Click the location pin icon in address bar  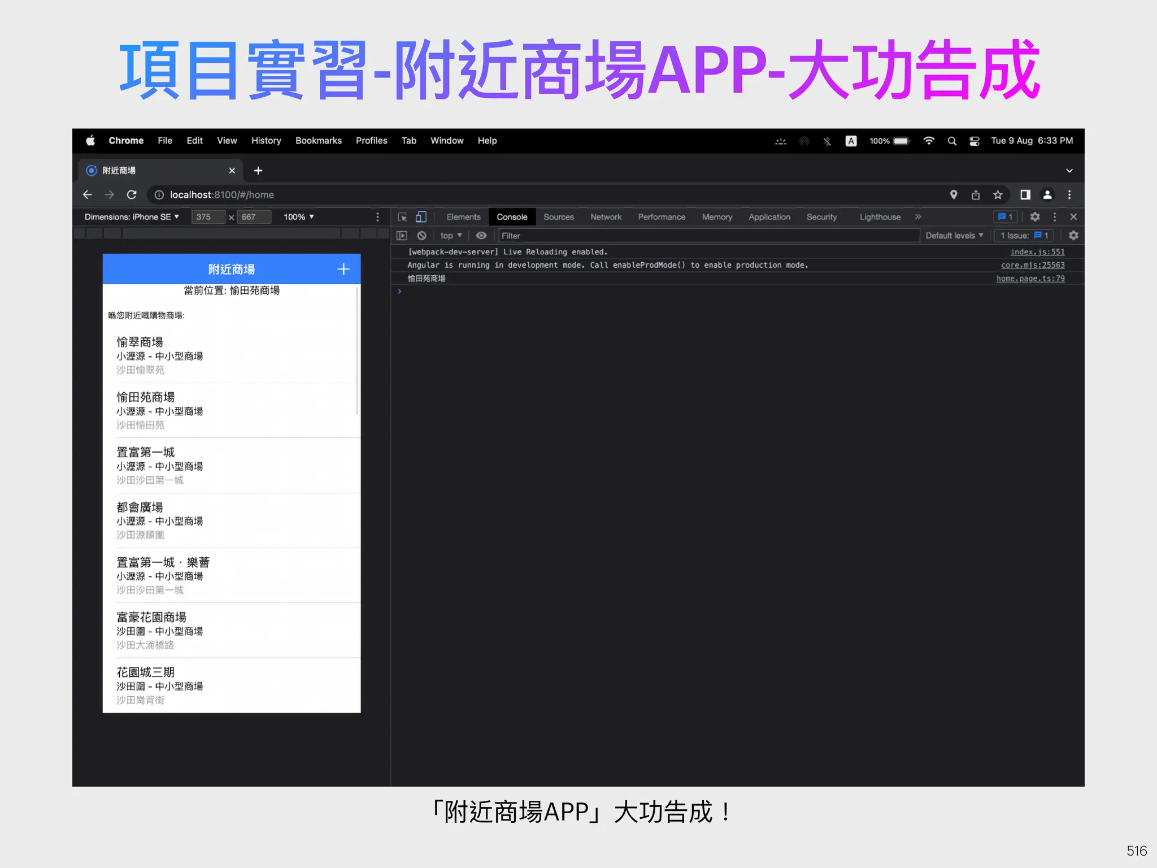pyautogui.click(x=954, y=194)
